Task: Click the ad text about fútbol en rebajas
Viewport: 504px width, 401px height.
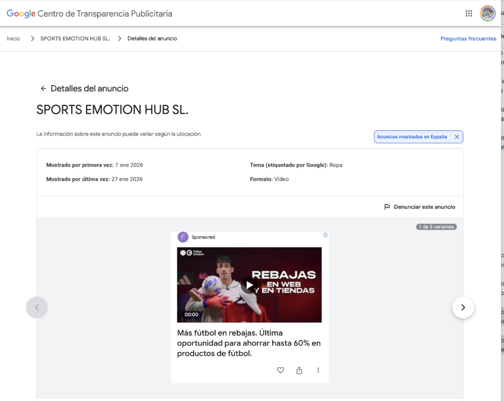Action: click(249, 343)
